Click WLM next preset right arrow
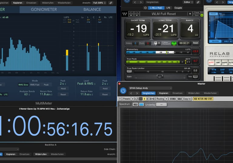 [137, 15]
